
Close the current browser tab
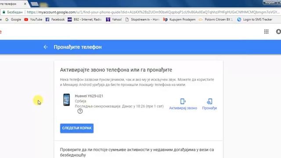pyautogui.click(x=25, y=4)
